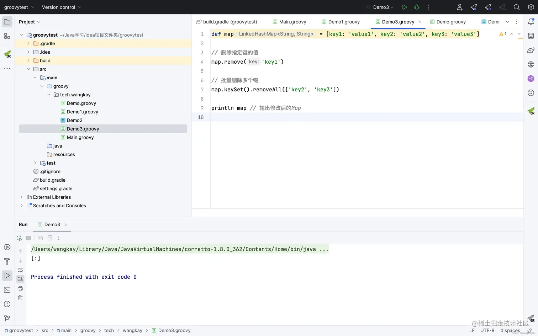Rerun Demo3 in Run panel
The height and width of the screenshot is (336, 538).
click(19, 238)
